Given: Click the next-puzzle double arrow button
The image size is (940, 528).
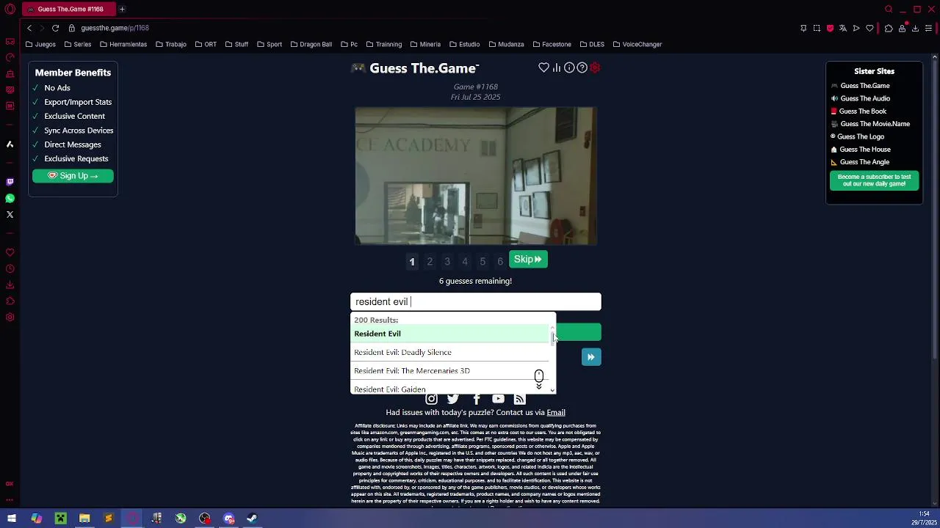Looking at the screenshot, I should [x=591, y=357].
